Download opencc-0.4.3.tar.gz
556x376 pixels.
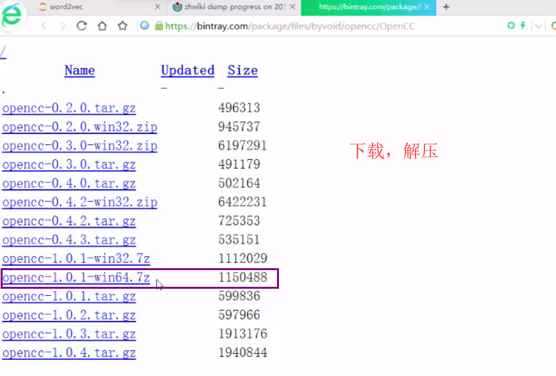click(69, 239)
